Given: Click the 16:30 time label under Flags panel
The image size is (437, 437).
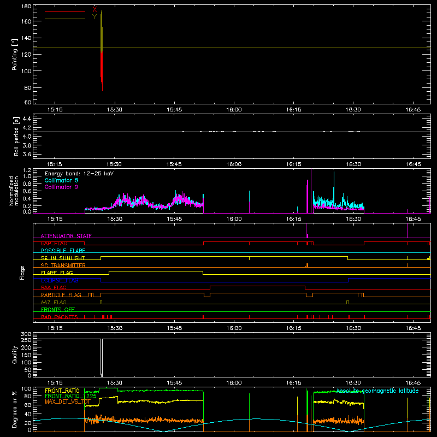Looking at the screenshot, I should click(353, 328).
